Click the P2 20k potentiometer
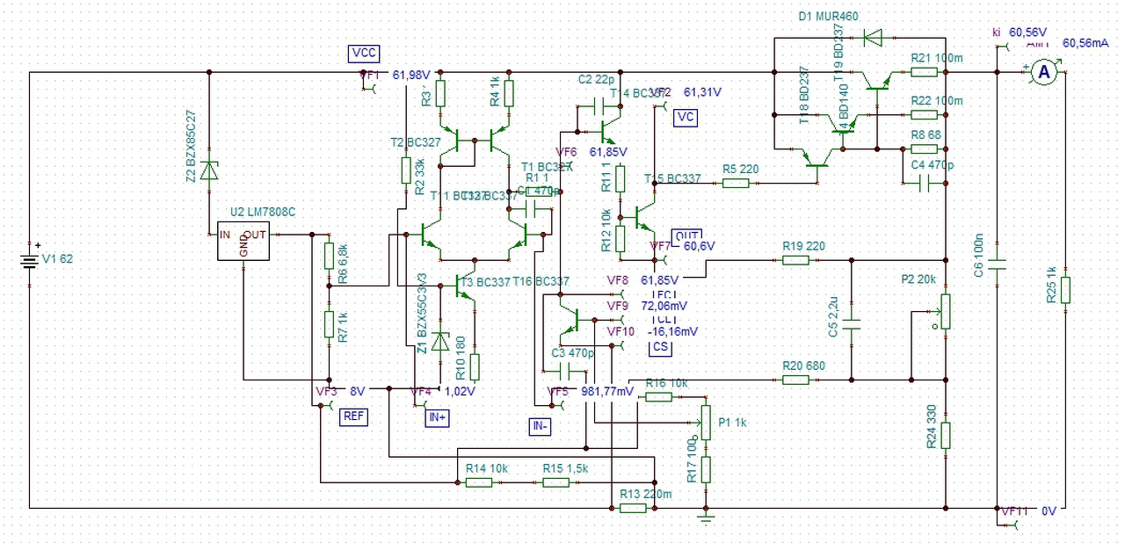 tap(944, 311)
